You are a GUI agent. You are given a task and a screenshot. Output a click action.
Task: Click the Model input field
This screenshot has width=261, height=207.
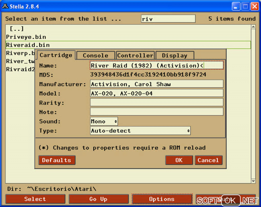tap(157, 93)
